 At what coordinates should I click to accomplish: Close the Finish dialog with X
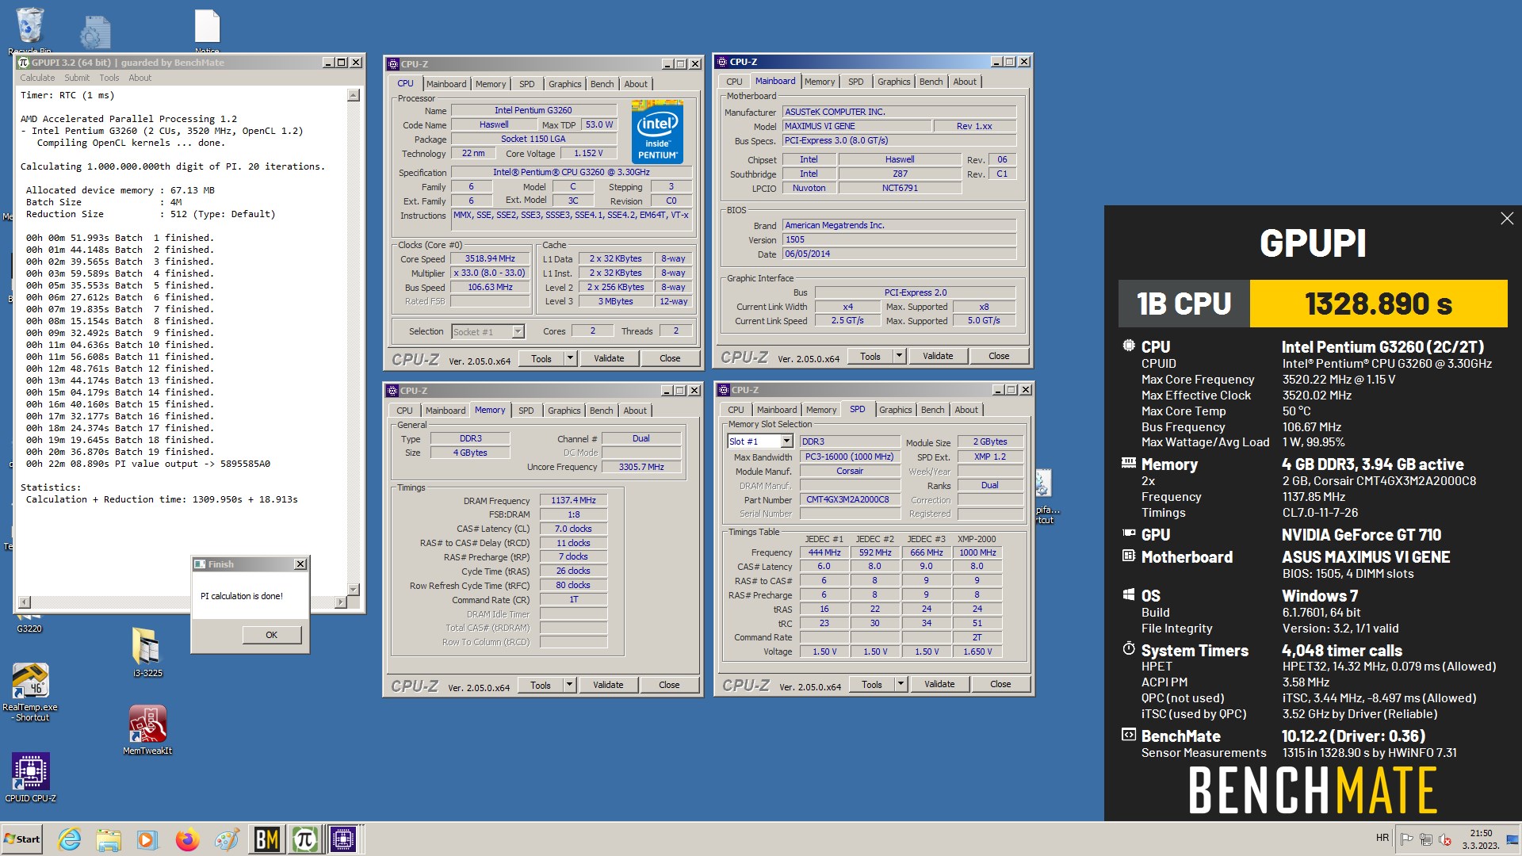coord(300,564)
